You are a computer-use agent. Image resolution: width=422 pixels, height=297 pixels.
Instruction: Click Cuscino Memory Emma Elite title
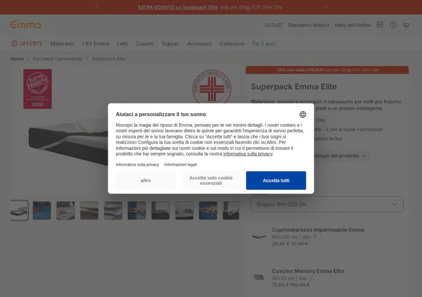[308, 271]
